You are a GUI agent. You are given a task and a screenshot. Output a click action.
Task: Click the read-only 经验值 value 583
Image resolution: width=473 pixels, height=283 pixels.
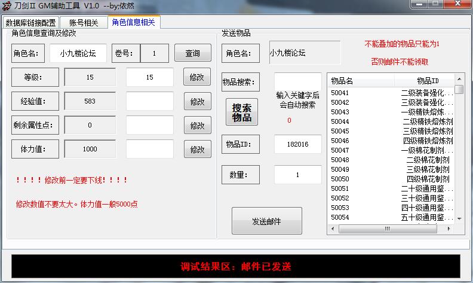(90, 101)
